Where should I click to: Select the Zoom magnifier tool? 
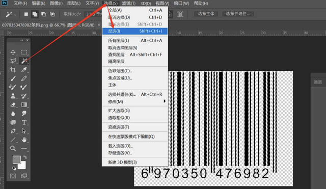(13, 148)
